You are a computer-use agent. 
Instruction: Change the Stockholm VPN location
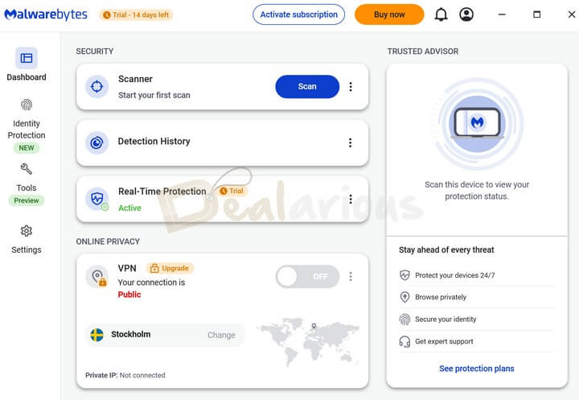tap(221, 335)
